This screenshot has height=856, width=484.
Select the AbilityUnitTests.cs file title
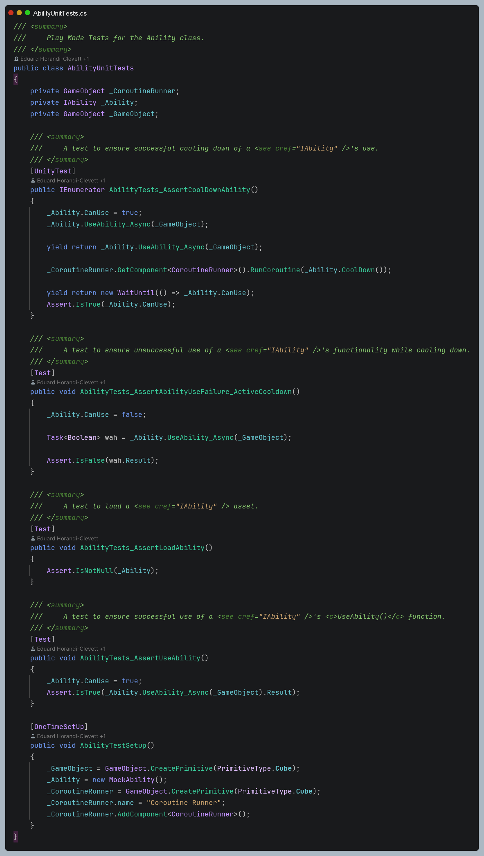60,14
